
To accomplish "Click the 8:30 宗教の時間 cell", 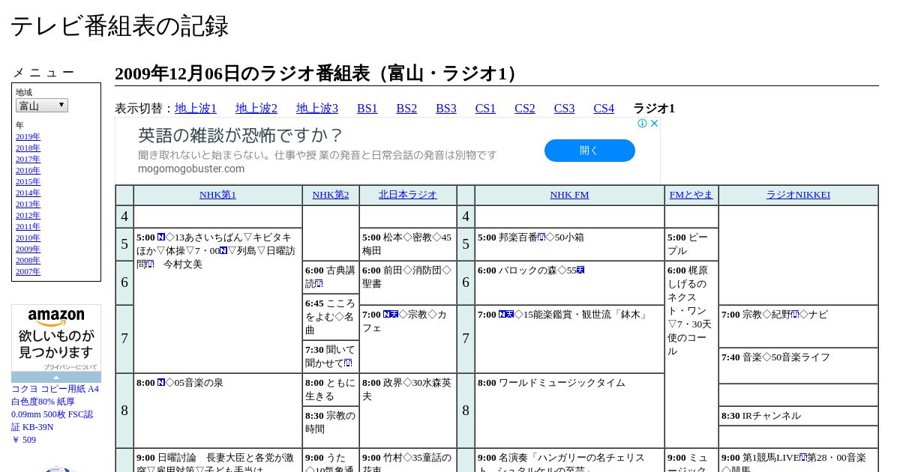I will 331,427.
